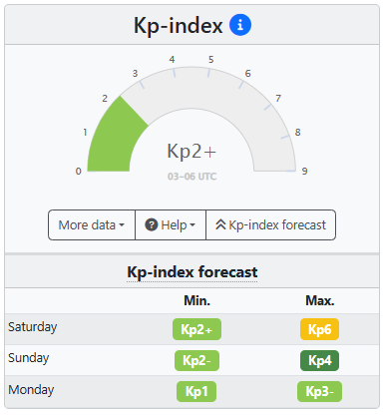Click the Min. column header

[197, 300]
